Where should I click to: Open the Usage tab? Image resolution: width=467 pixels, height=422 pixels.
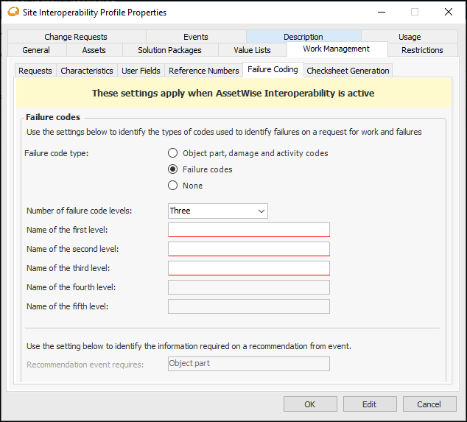click(x=410, y=37)
